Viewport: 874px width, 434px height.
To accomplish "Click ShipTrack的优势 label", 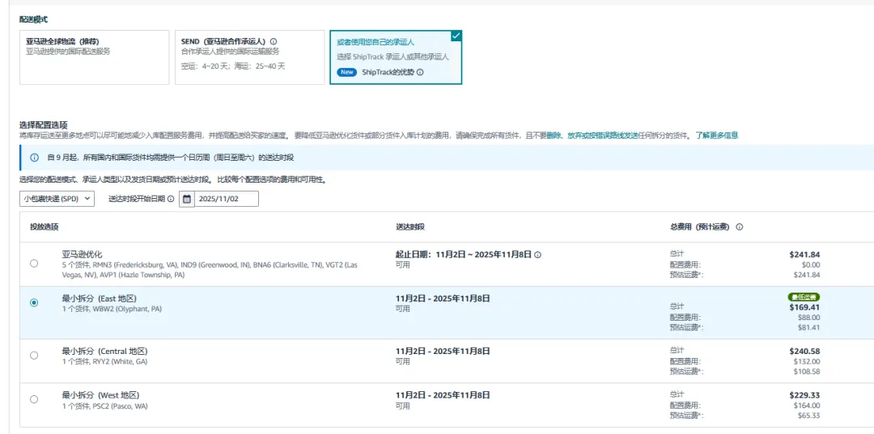I will coord(388,73).
